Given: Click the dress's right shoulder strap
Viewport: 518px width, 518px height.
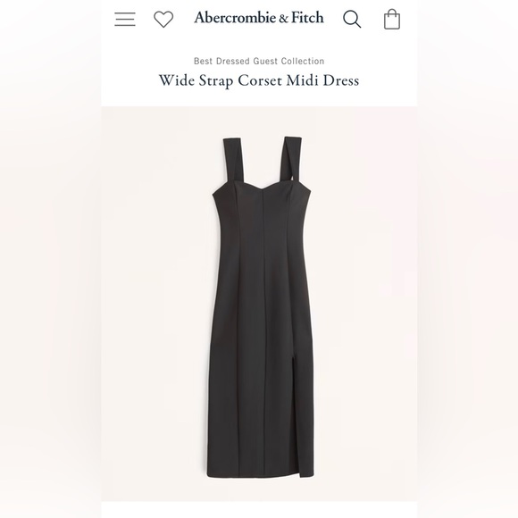Looking at the screenshot, I should [x=289, y=159].
